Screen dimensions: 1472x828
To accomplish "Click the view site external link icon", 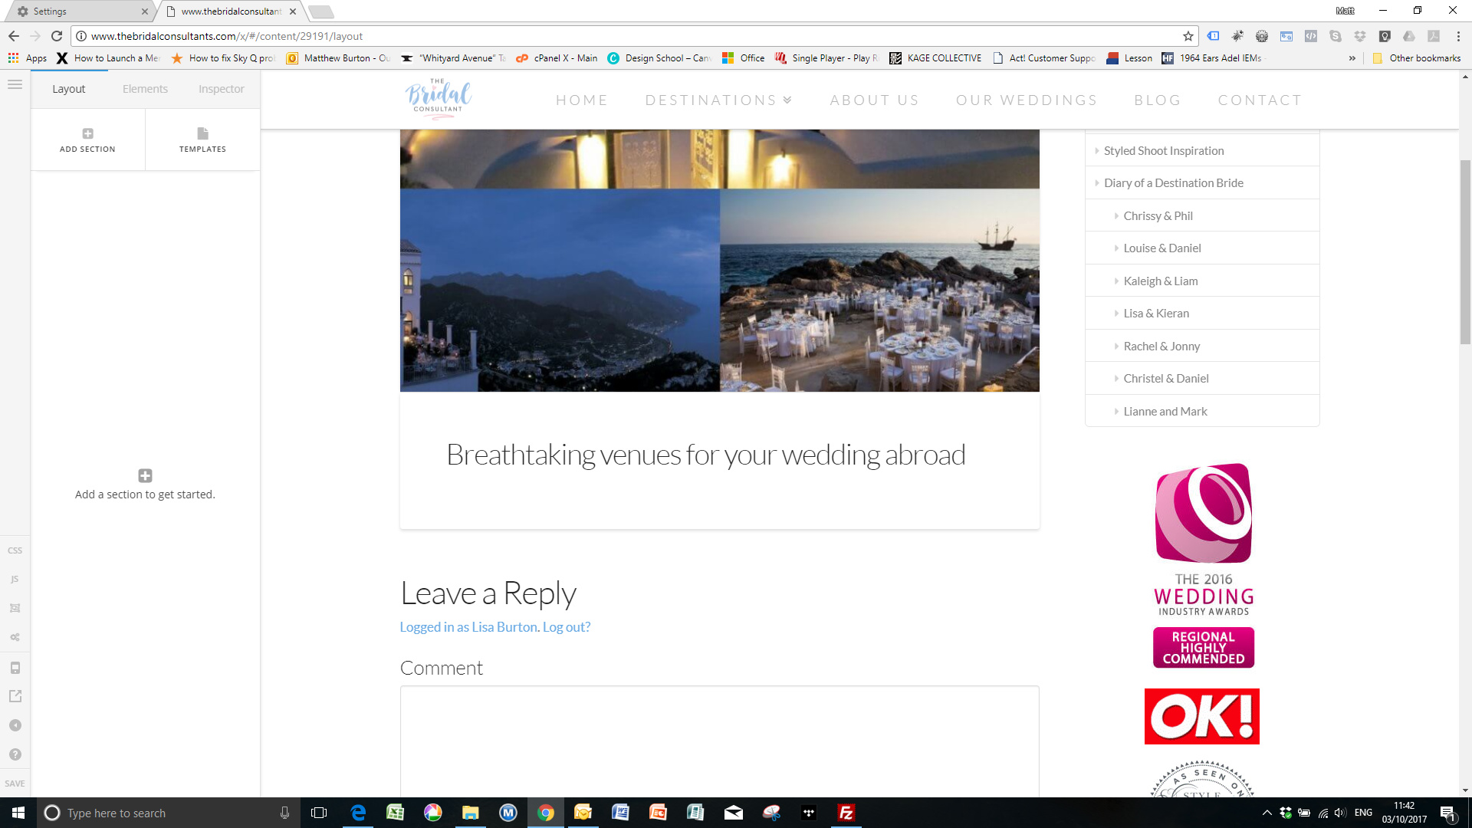I will tap(15, 696).
